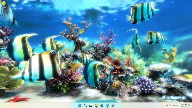This screenshot has width=192, height=108.
Task: Open the green Android desktop shortcut
Action: coord(4,4)
